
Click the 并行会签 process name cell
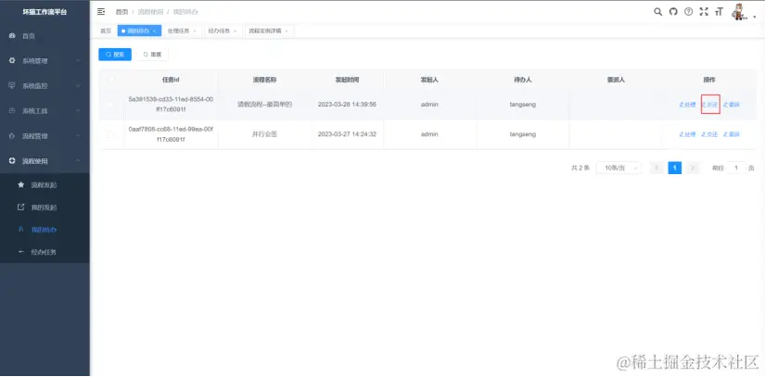(x=264, y=134)
